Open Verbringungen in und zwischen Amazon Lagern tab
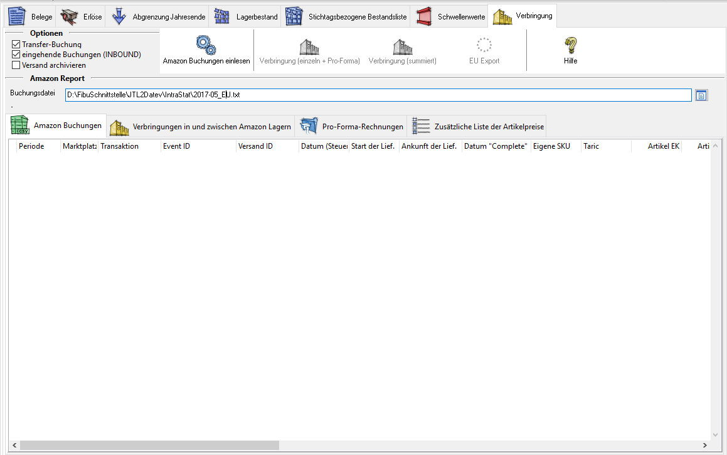This screenshot has width=727, height=455. 201,127
